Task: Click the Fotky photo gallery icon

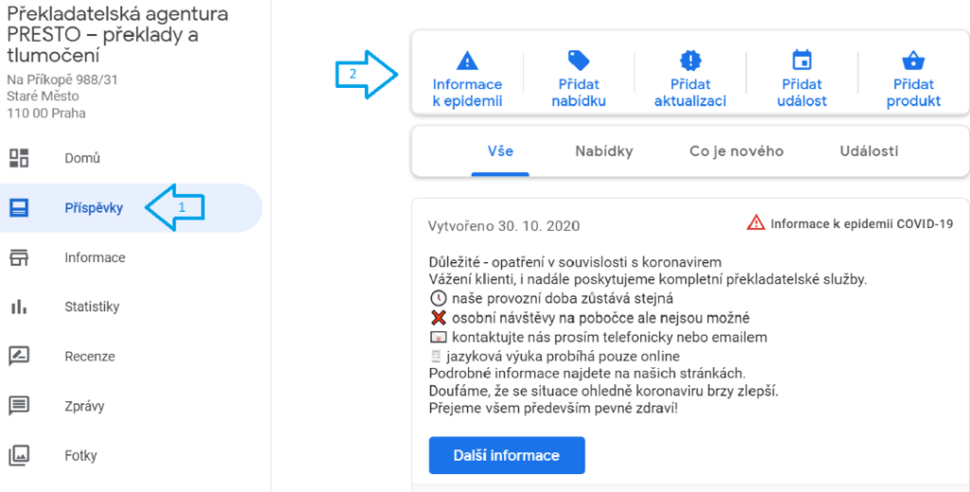Action: click(19, 455)
